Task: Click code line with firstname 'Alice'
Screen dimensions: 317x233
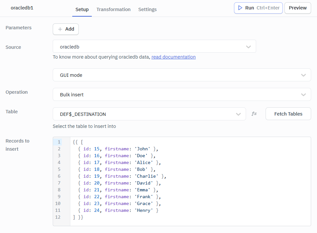Action: (x=119, y=163)
